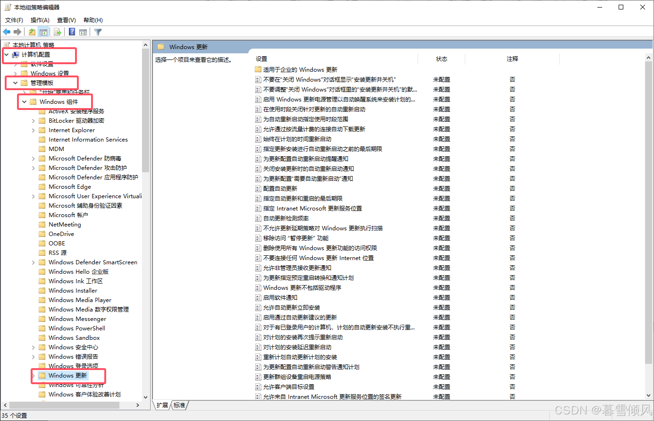Image resolution: width=654 pixels, height=421 pixels.
Task: Click the tree pane scroll up arrow
Action: [x=145, y=45]
